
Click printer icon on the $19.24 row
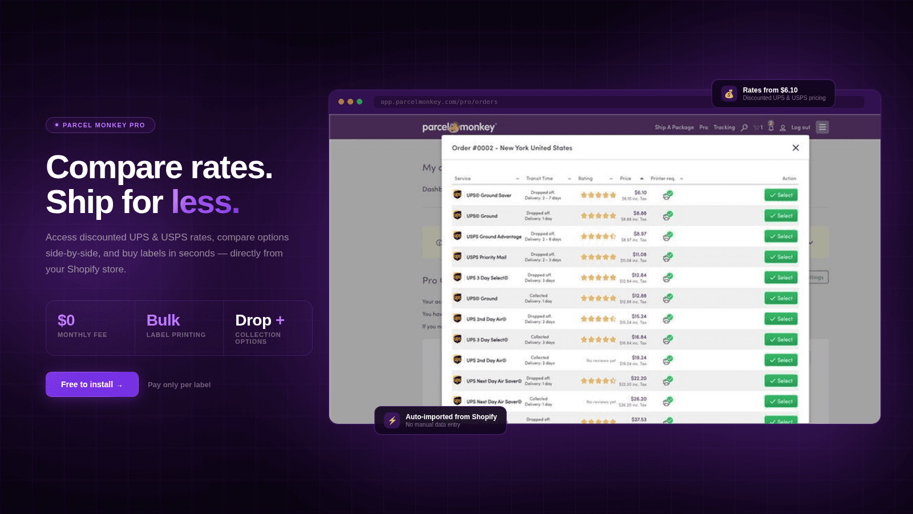(668, 360)
